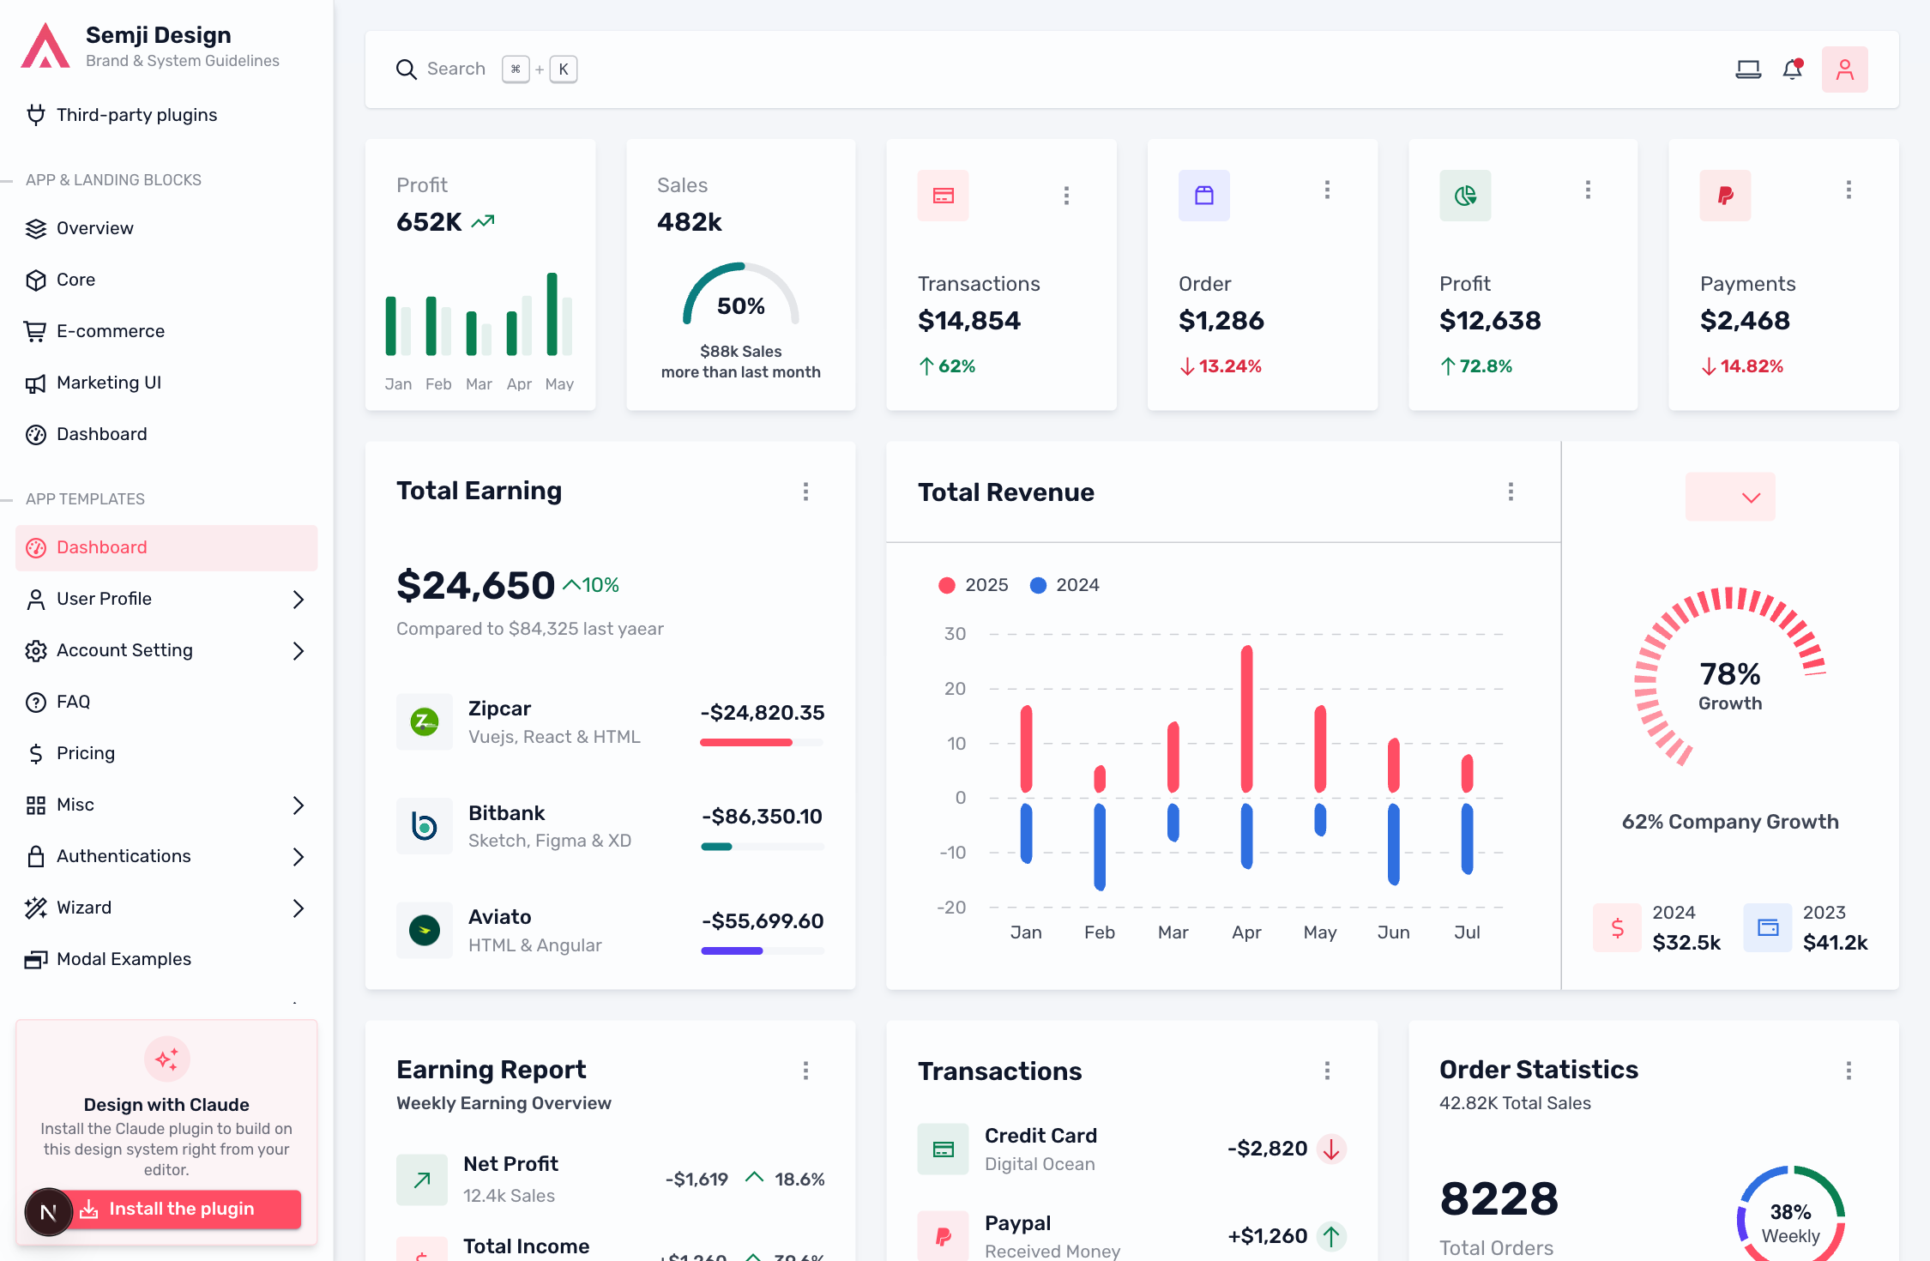The image size is (1930, 1261).
Task: Click the Install the plugin button
Action: pos(181,1209)
